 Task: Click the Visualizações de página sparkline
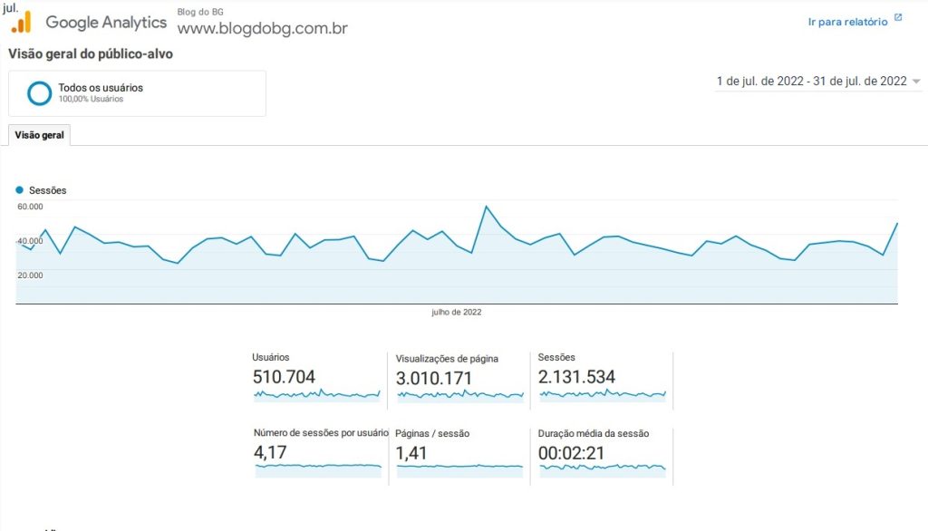[459, 396]
